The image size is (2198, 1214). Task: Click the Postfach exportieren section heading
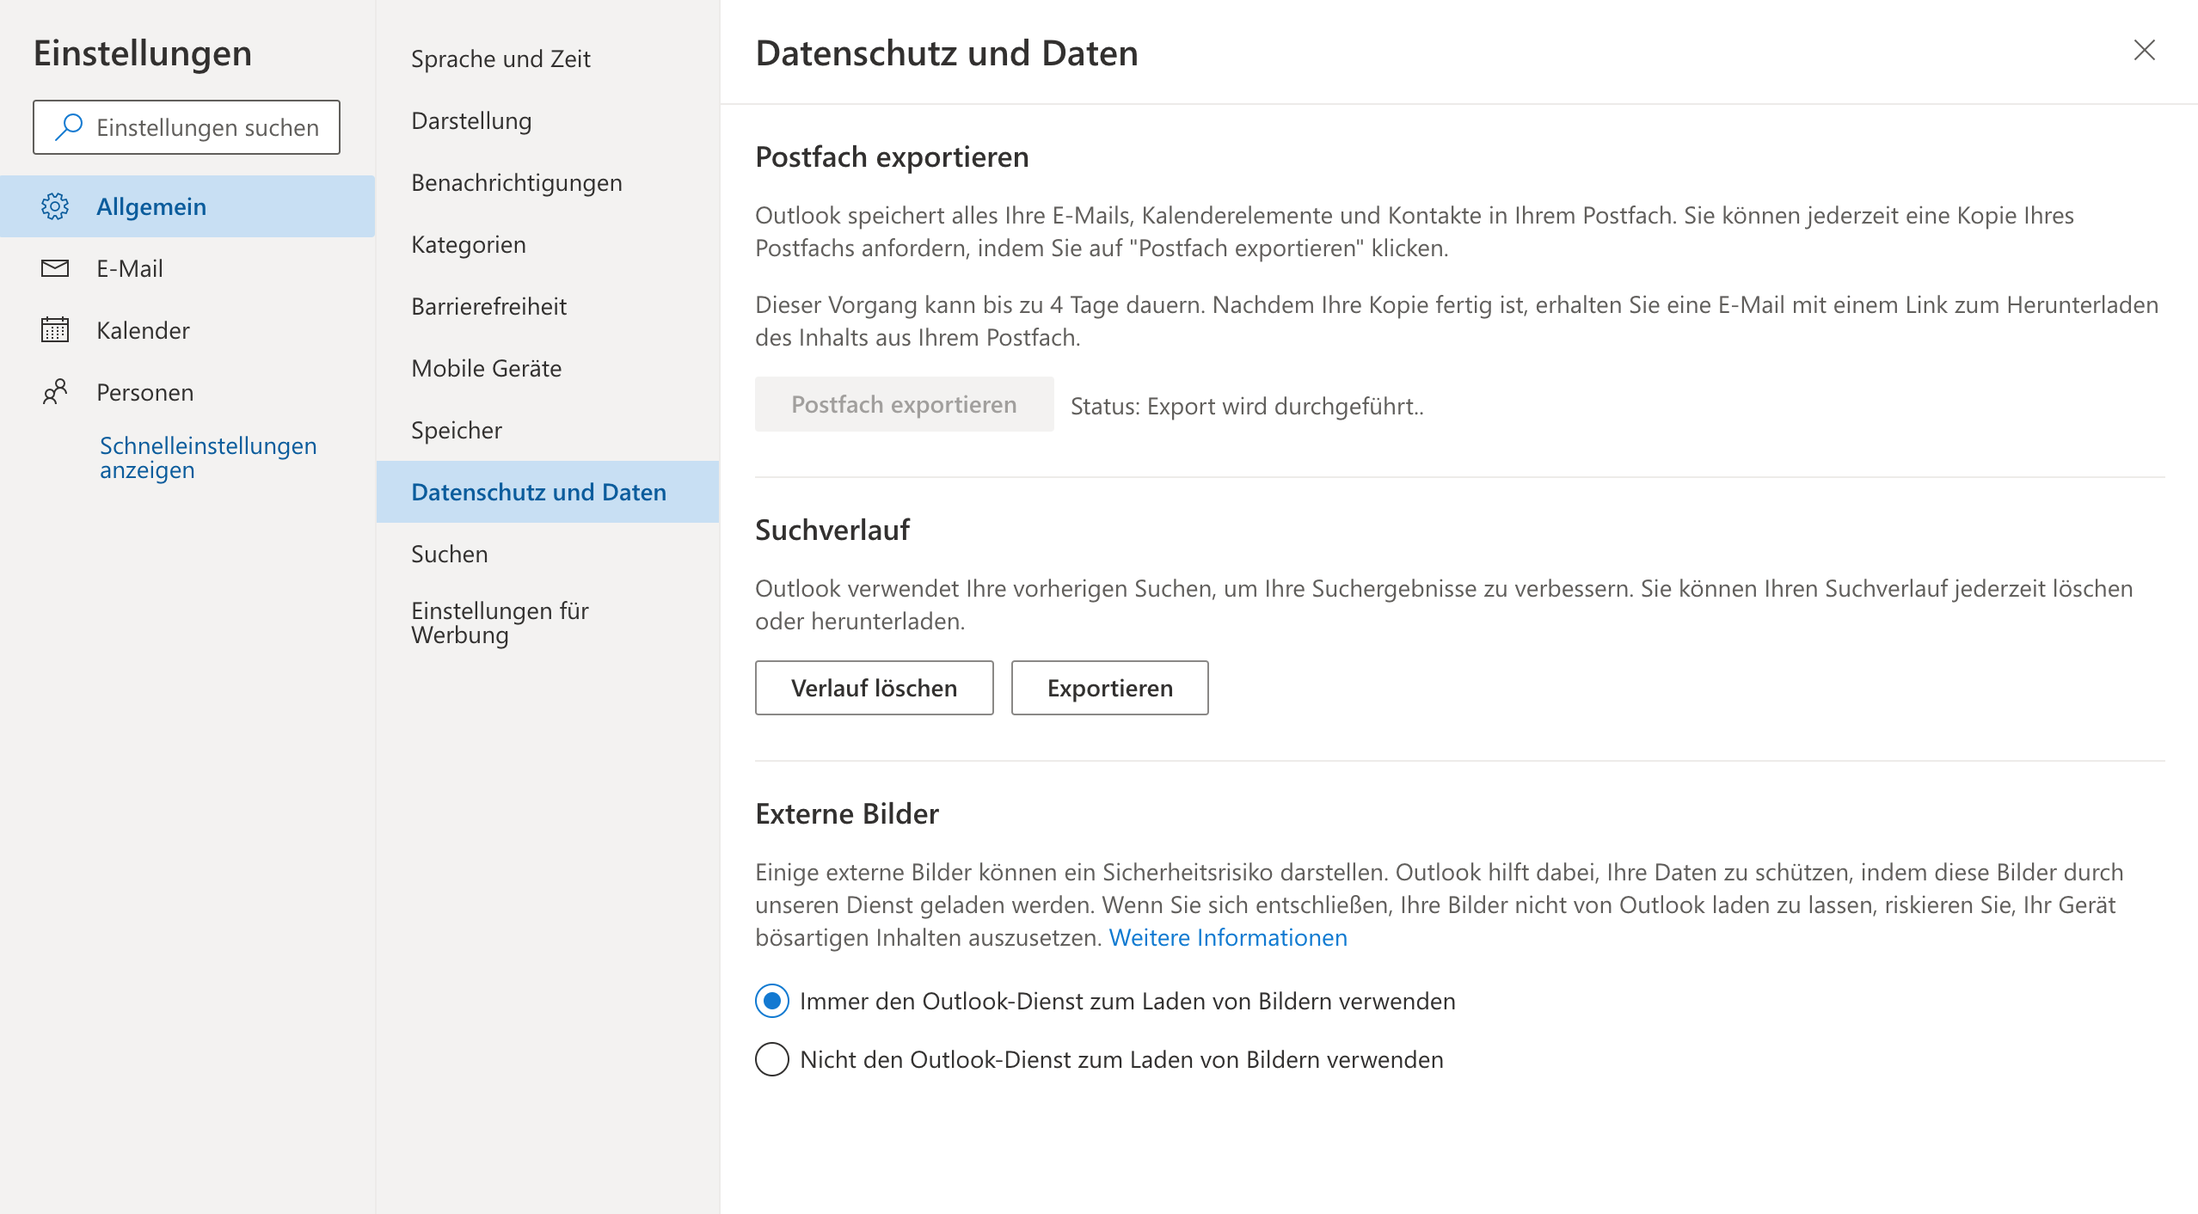pyautogui.click(x=892, y=157)
